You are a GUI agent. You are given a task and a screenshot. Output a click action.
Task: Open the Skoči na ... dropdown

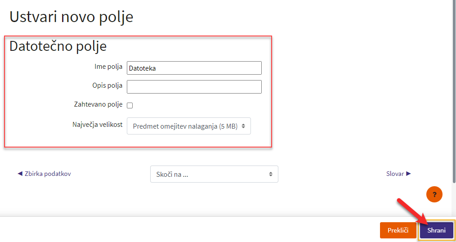[214, 174]
